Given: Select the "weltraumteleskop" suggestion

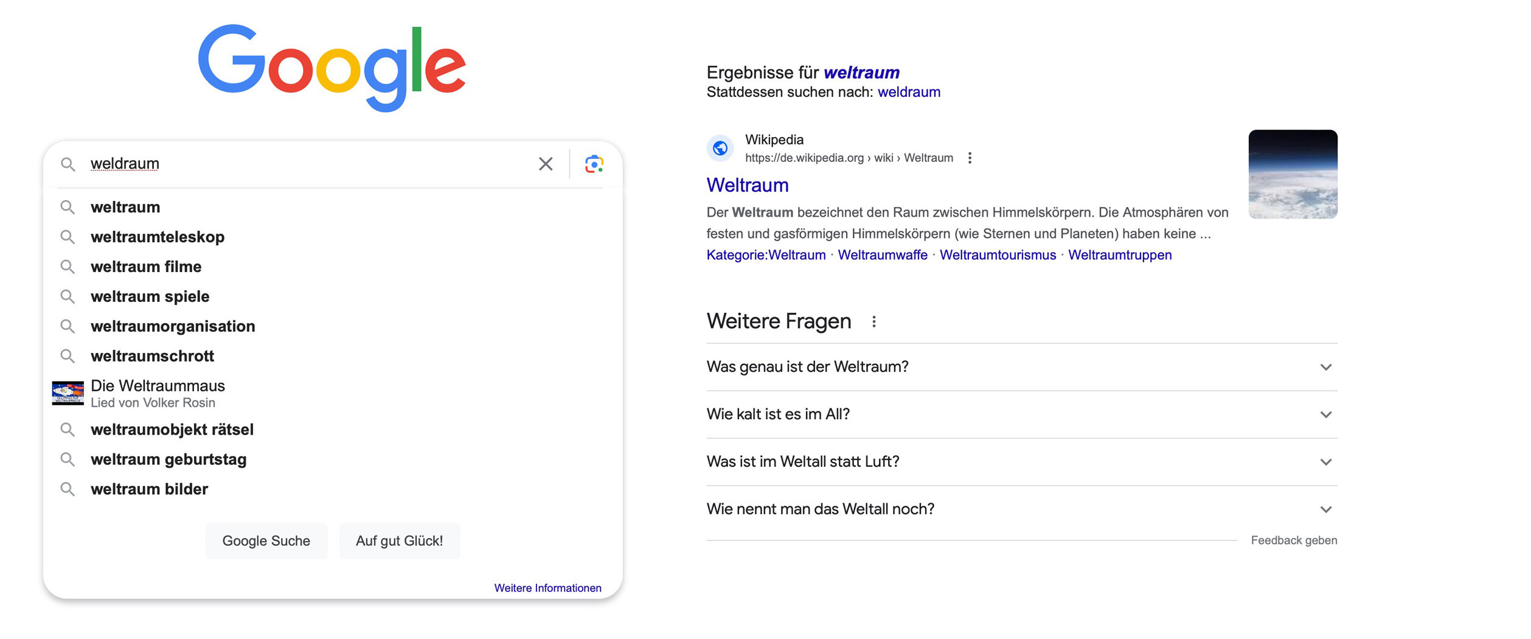Looking at the screenshot, I should [158, 237].
